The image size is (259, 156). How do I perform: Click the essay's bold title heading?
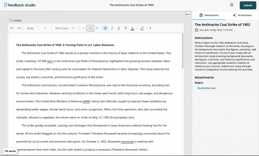[x=65, y=45]
